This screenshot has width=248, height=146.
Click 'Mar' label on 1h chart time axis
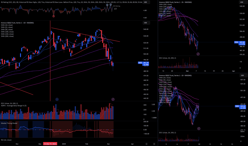187,71
